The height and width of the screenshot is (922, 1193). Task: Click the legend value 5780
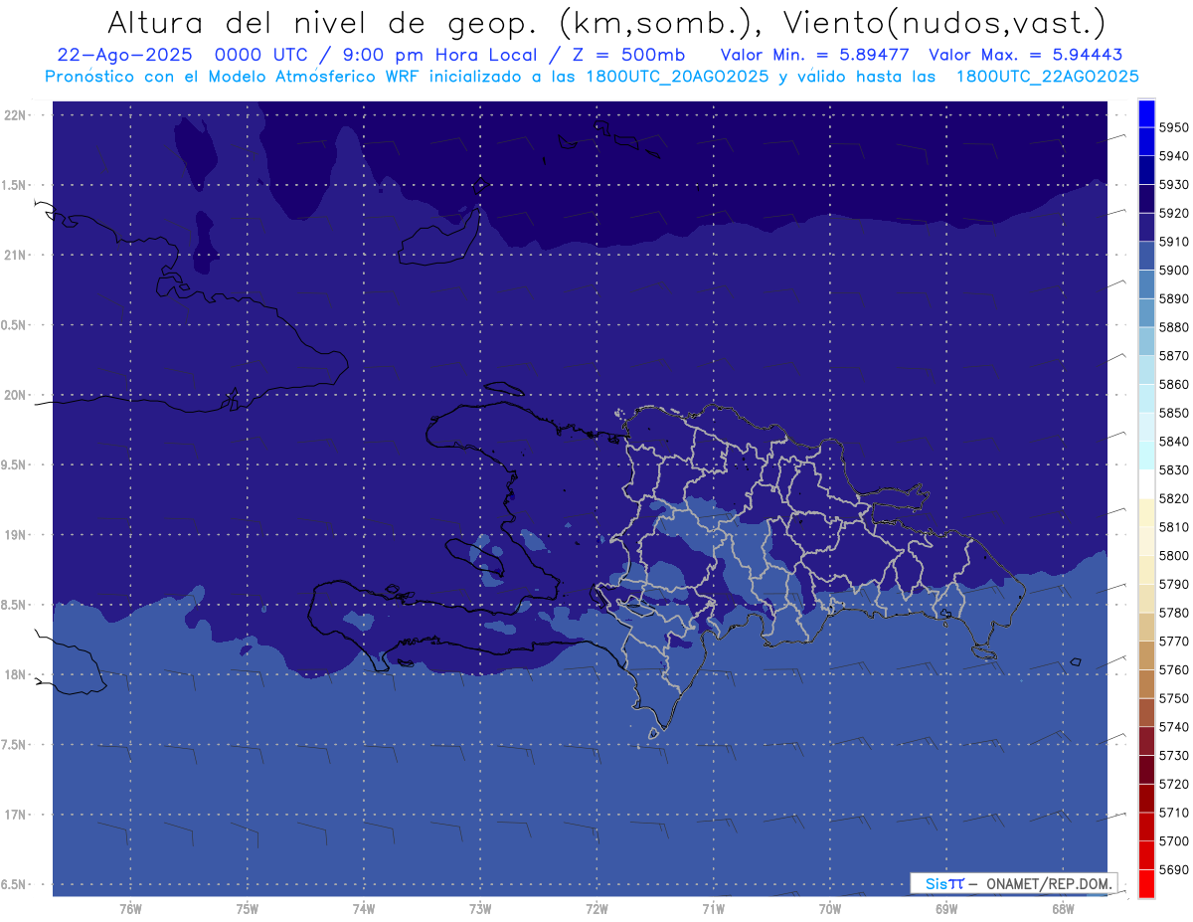[1173, 613]
